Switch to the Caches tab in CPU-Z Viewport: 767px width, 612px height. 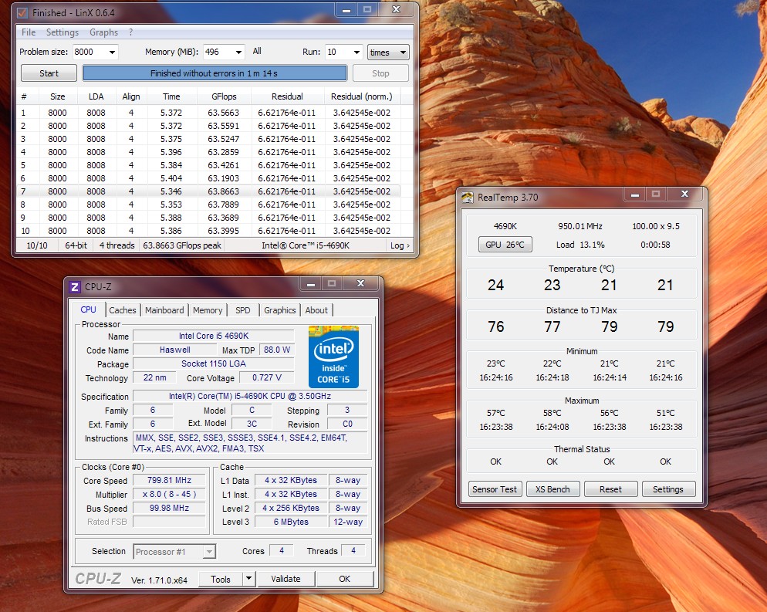[122, 310]
